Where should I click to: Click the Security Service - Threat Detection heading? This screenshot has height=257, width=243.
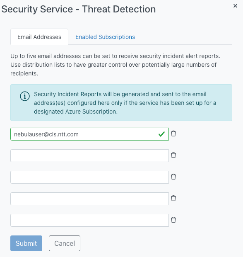pos(79,9)
